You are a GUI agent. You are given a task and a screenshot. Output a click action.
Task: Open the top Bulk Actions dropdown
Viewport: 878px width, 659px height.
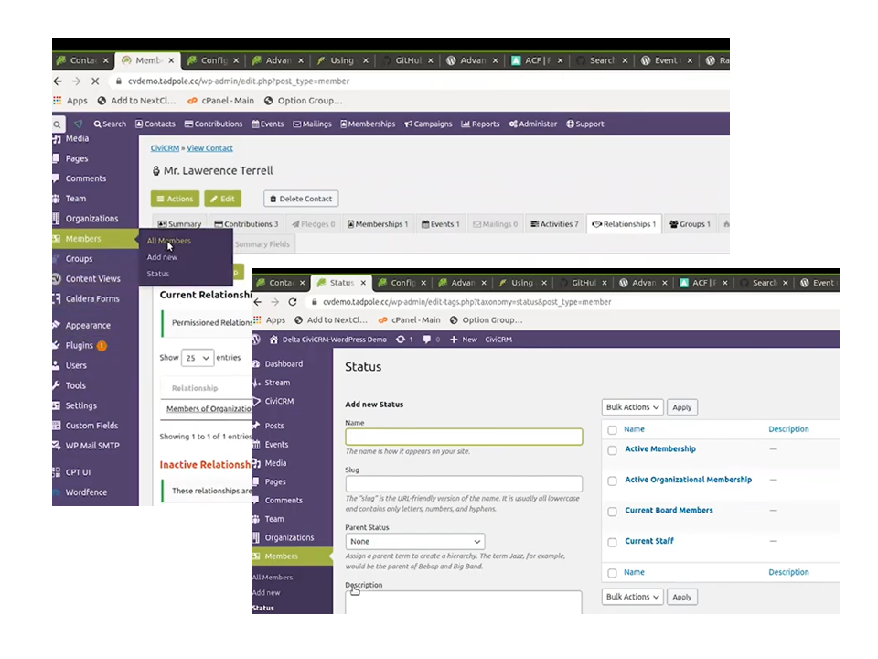click(632, 407)
